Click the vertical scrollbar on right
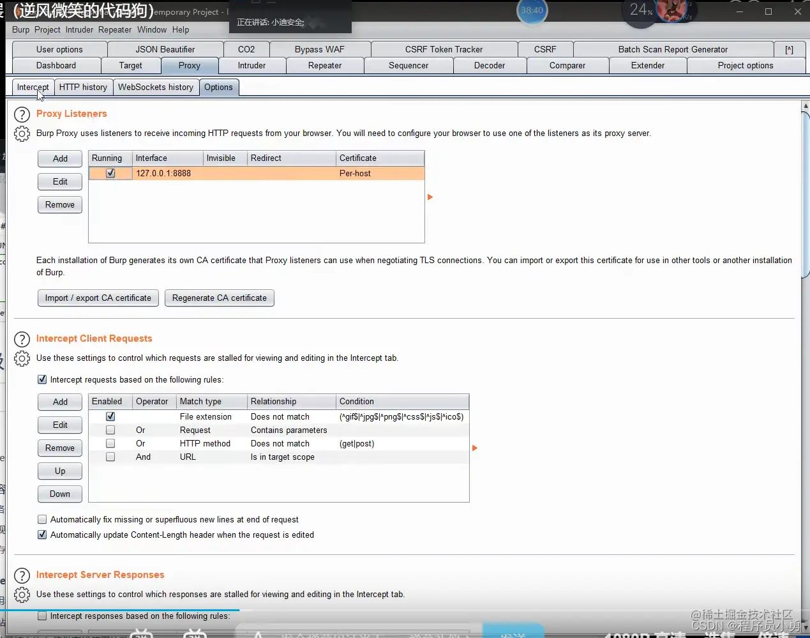Viewport: 810px width, 638px height. pyautogui.click(x=806, y=195)
